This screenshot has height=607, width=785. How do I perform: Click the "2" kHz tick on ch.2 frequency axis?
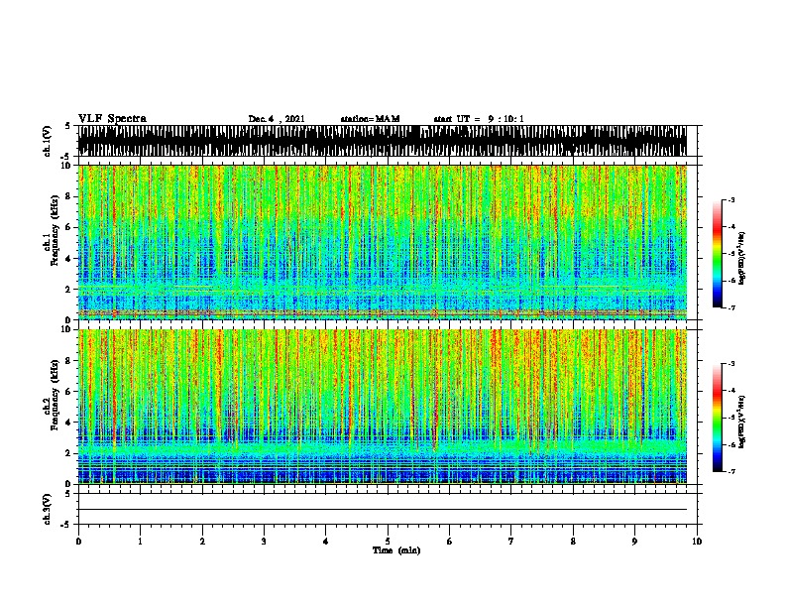(68, 453)
